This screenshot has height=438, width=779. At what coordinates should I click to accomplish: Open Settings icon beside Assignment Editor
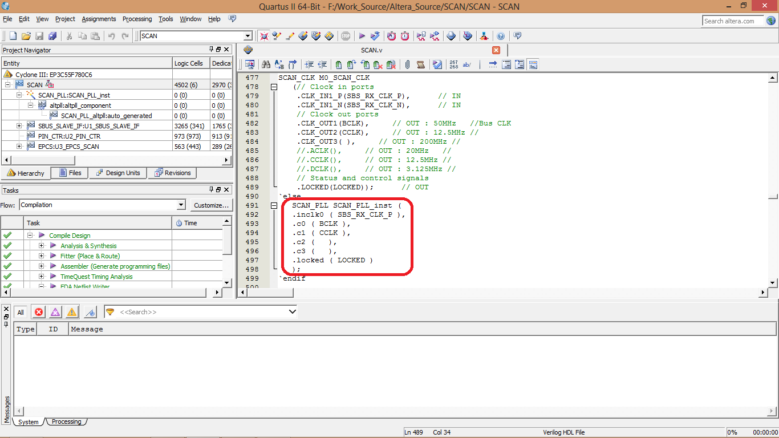(290, 36)
